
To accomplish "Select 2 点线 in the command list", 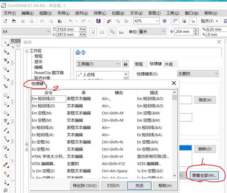I will tap(89, 75).
